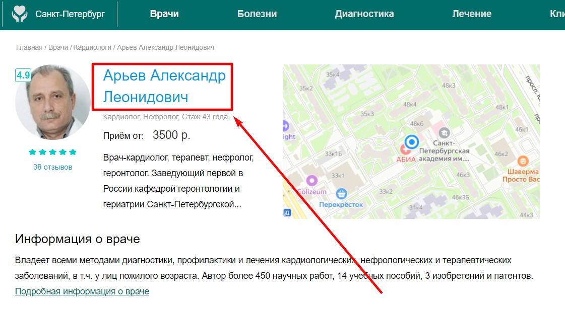Choose city Санкт-Петербург in header
The image size is (565, 312).
point(70,14)
